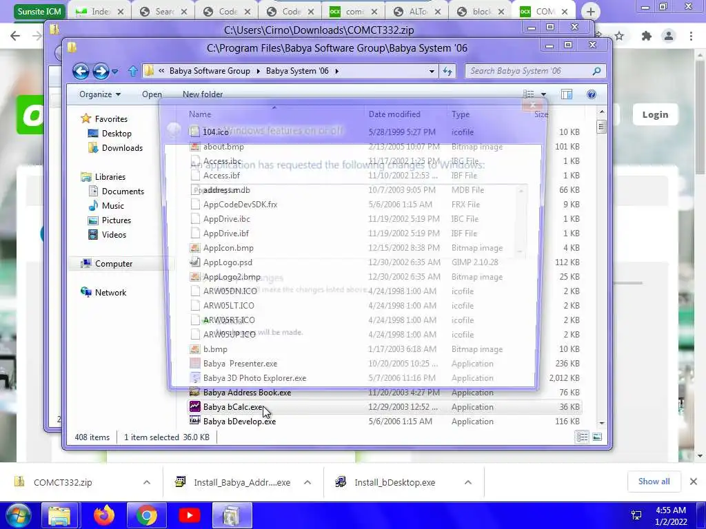
Task: Click the change view icon in toolbar
Action: click(529, 94)
